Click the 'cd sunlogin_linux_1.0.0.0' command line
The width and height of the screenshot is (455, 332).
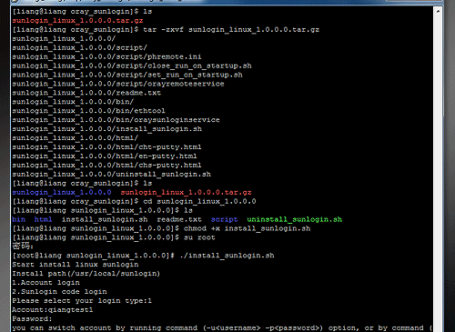click(x=134, y=201)
